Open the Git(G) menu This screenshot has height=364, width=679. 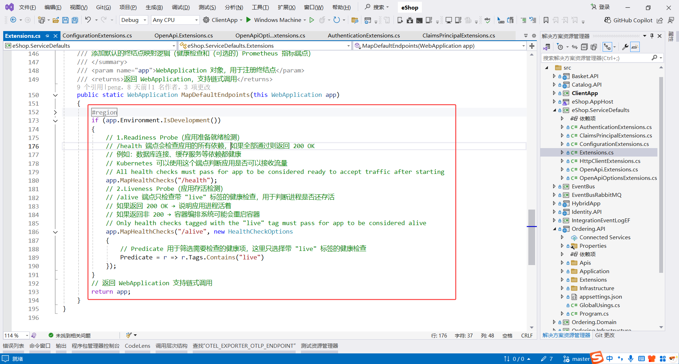point(103,7)
